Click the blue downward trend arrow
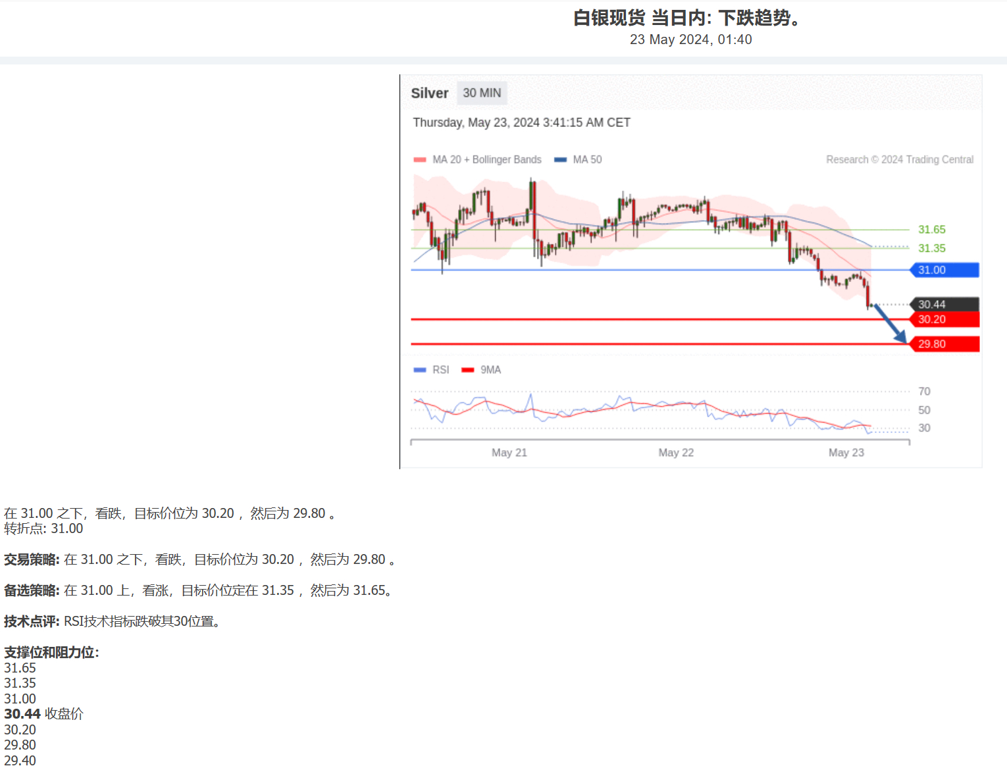The height and width of the screenshot is (766, 1007). [x=889, y=322]
